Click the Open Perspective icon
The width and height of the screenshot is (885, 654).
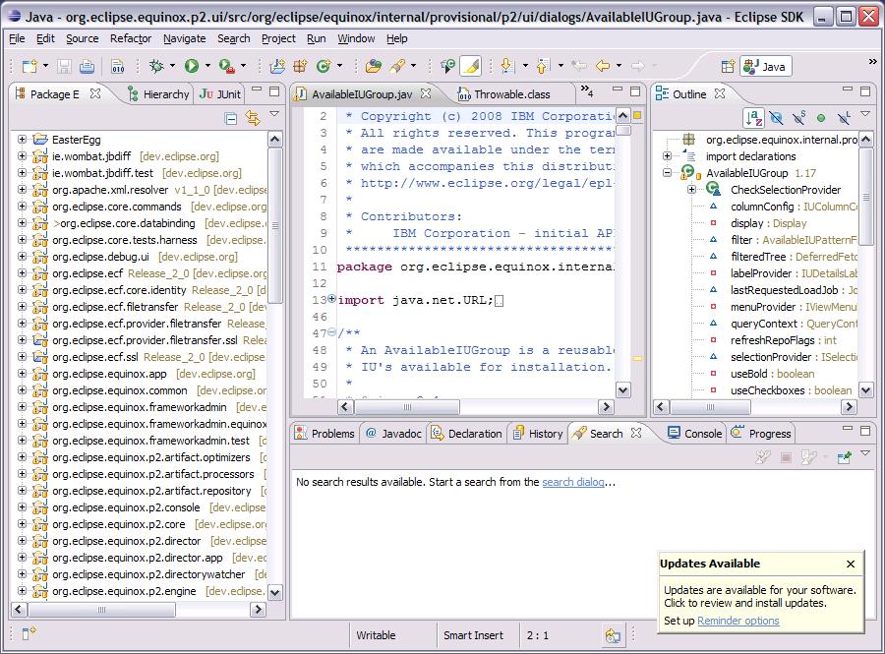click(x=728, y=66)
